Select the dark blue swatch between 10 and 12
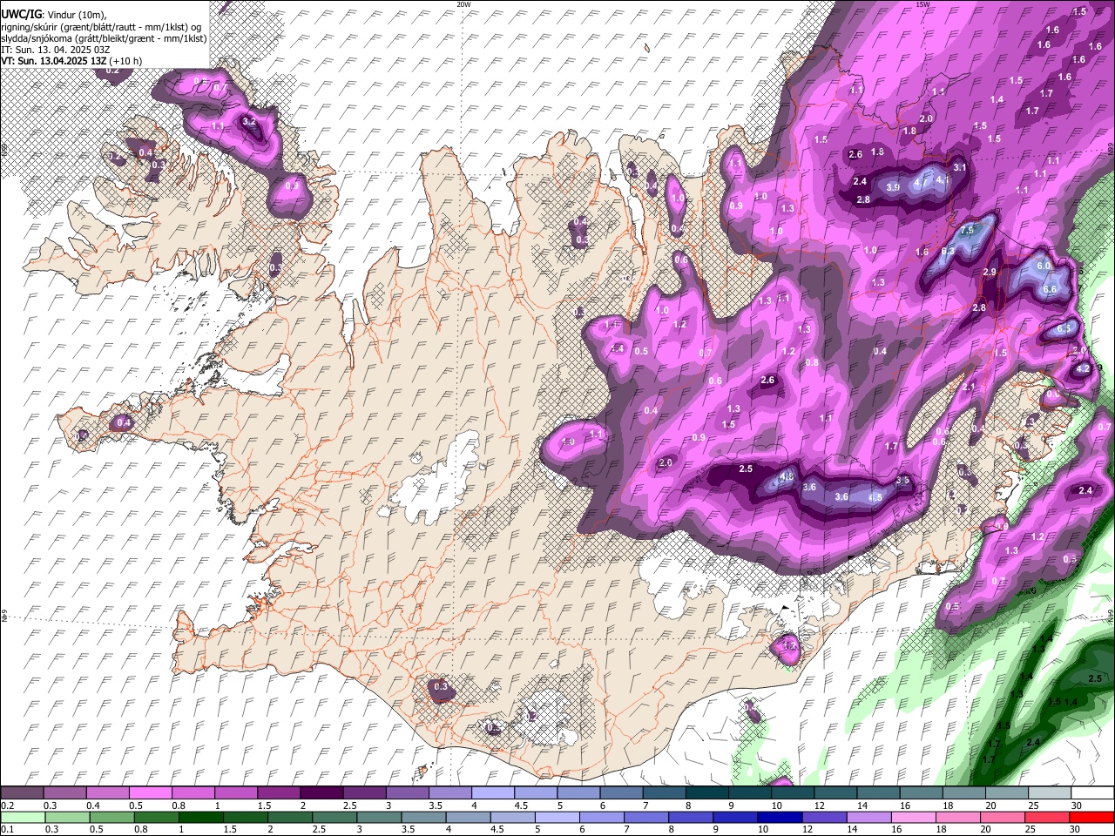Screen dimensions: 1115x836 click(x=781, y=818)
